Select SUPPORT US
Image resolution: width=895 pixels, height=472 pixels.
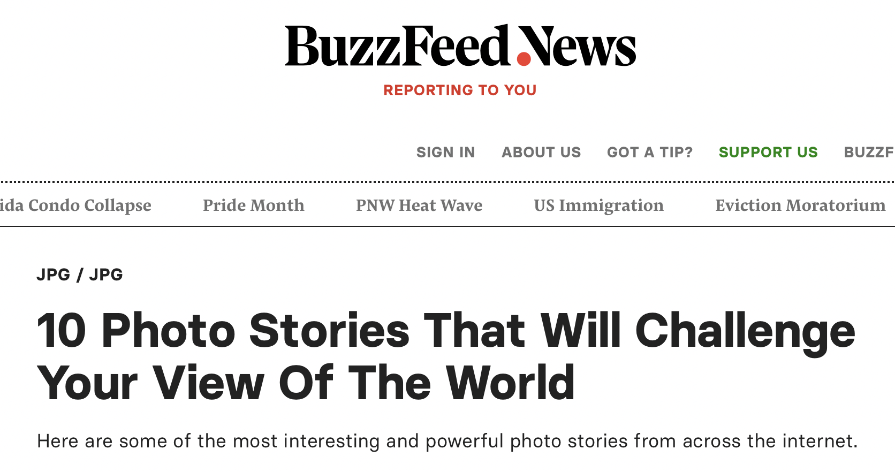769,153
